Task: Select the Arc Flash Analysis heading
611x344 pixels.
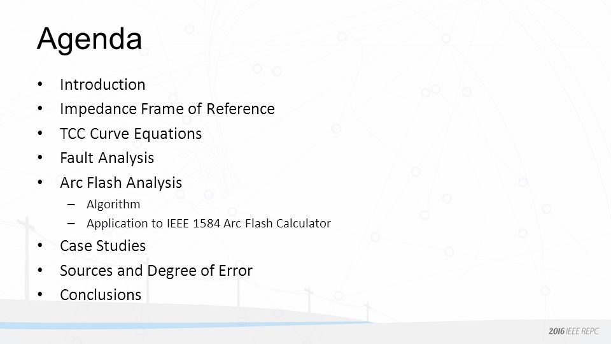Action: (x=121, y=183)
